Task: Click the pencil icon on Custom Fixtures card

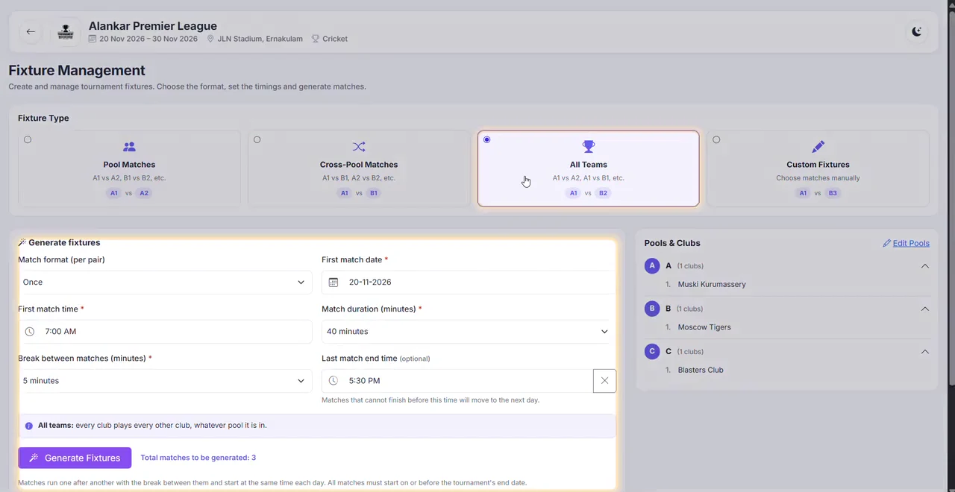Action: 818,147
